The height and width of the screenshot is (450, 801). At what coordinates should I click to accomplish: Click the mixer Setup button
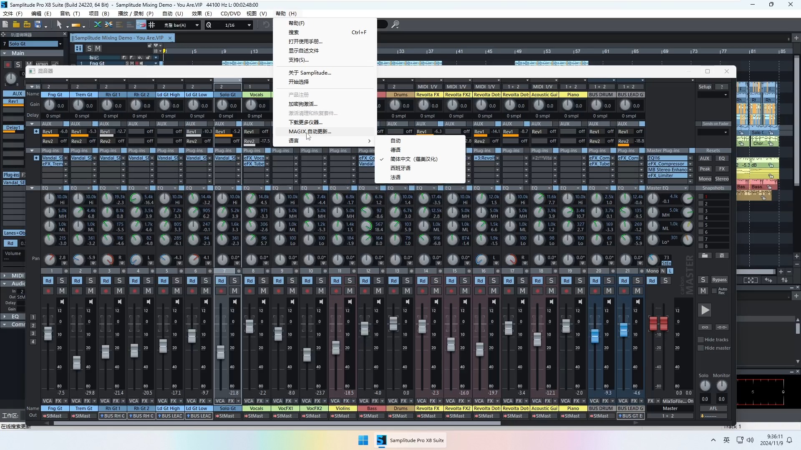click(x=705, y=87)
